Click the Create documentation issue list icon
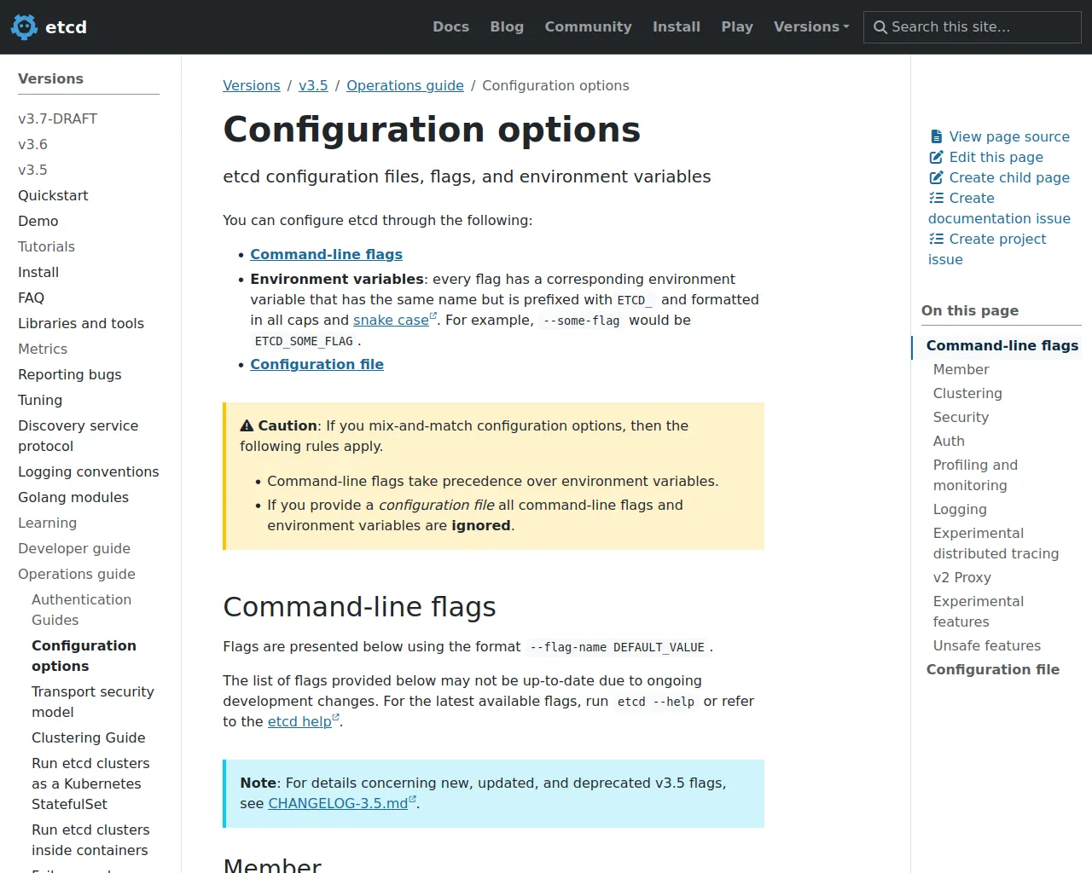The width and height of the screenshot is (1092, 873). pyautogui.click(x=936, y=198)
